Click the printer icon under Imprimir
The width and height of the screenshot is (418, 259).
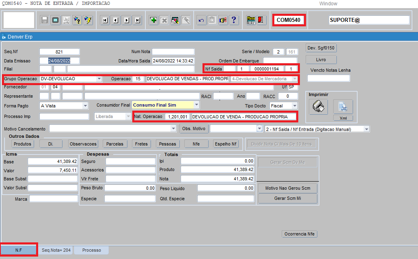tap(319, 107)
